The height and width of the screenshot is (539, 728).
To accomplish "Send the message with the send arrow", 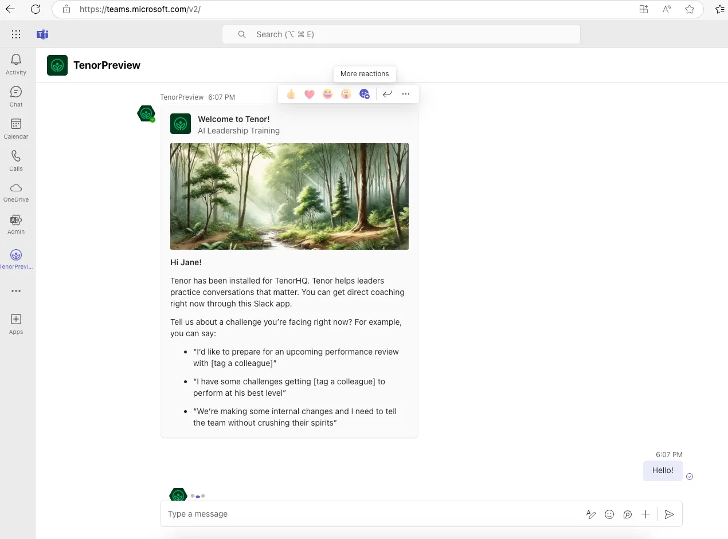I will coord(669,514).
